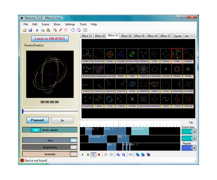Increase the Repeat value
Screen dimensions: 217x180
point(195,147)
